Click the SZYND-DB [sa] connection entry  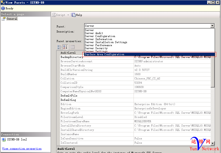[17, 139]
